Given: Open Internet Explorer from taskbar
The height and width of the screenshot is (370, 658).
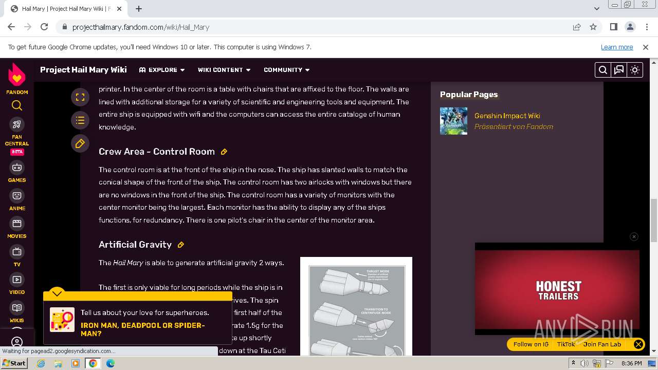Looking at the screenshot, I should (x=41, y=363).
